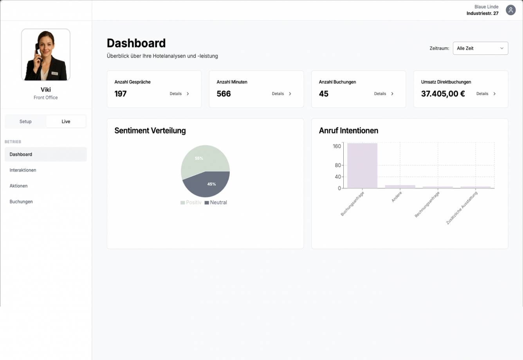Select Aktionen sidebar item
Viewport: 523px width, 360px height.
click(x=18, y=186)
